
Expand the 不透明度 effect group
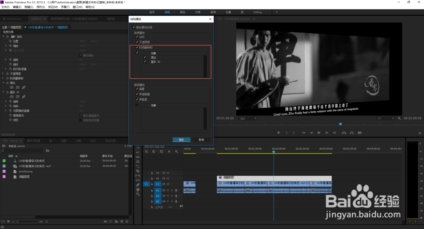click(3, 74)
